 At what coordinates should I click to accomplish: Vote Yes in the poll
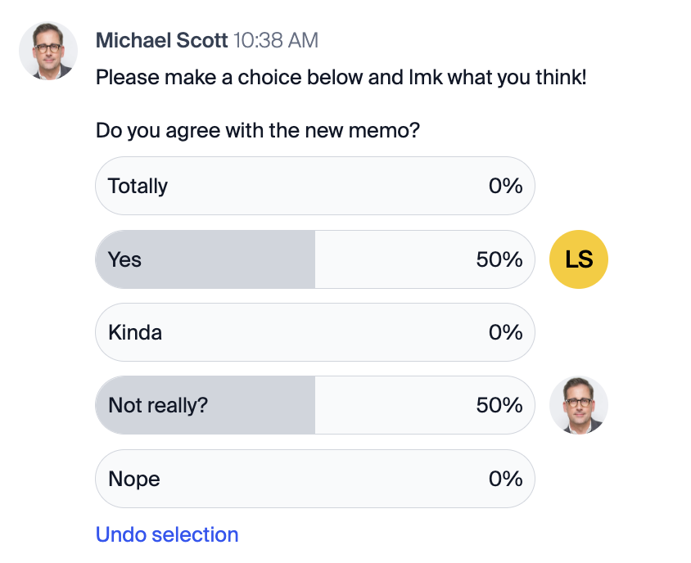314,259
